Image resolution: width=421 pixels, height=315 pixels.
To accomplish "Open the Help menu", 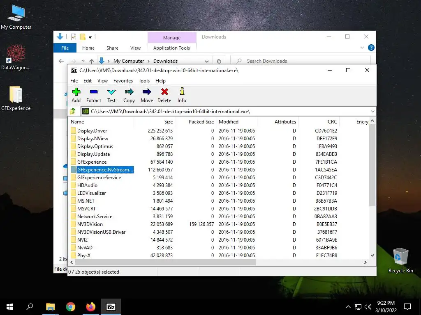I will click(160, 81).
